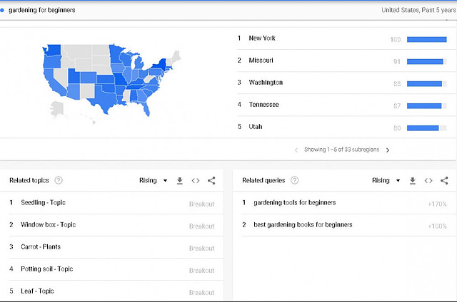Open embed code for Related queries
457x302 pixels.
coord(428,181)
